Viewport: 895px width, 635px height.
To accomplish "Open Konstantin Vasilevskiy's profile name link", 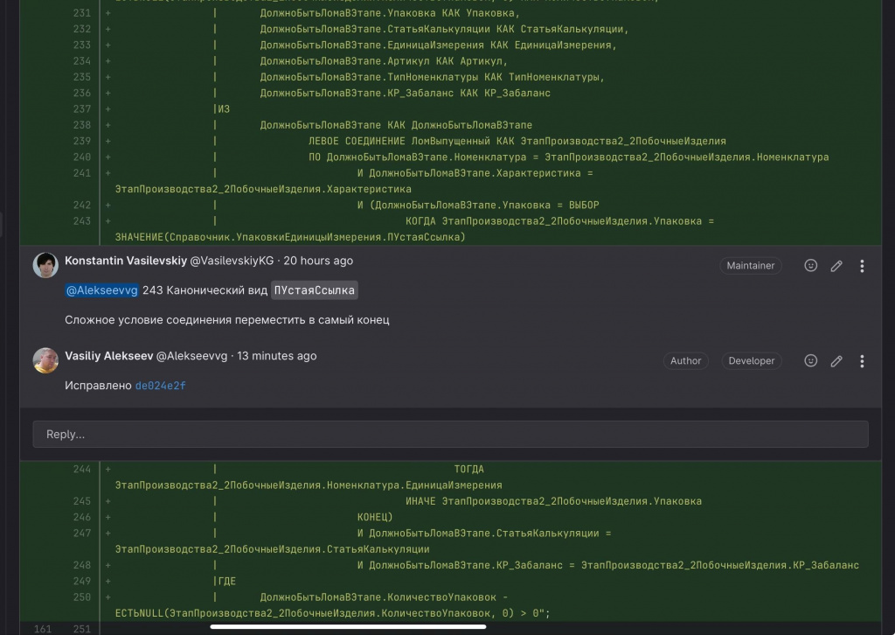I will 125,261.
